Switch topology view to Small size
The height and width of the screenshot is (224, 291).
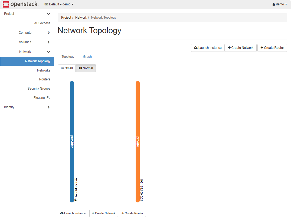(x=67, y=68)
